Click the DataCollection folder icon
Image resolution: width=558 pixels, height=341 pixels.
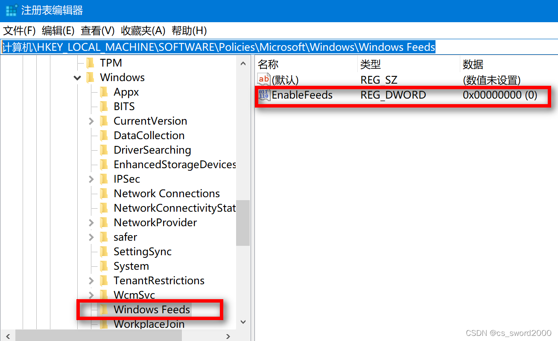pyautogui.click(x=104, y=136)
